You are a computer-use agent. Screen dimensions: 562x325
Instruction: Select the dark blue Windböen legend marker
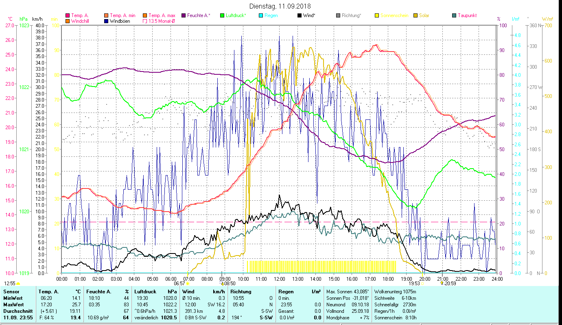point(107,21)
